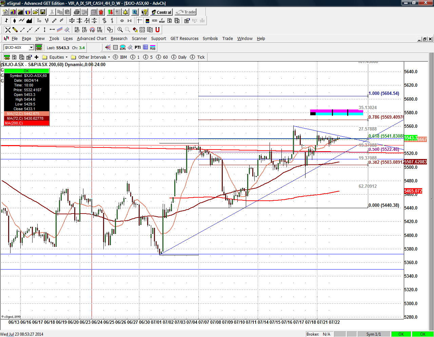Open the $XJO-ASX symbol dropdown
The width and height of the screenshot is (434, 337).
pos(31,47)
